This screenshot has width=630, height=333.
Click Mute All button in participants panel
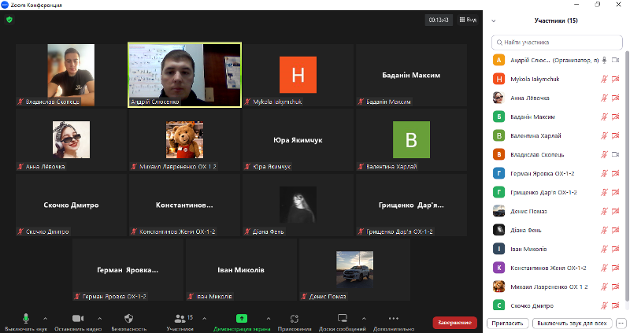[x=573, y=323]
